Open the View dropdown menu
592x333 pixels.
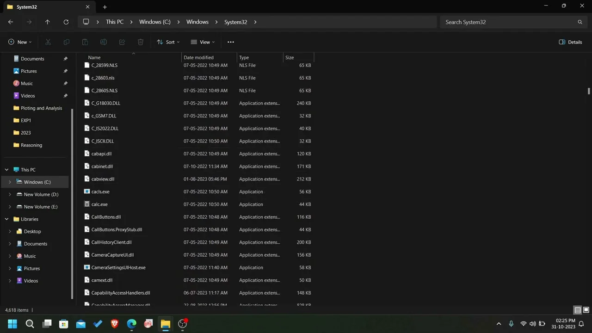[203, 42]
